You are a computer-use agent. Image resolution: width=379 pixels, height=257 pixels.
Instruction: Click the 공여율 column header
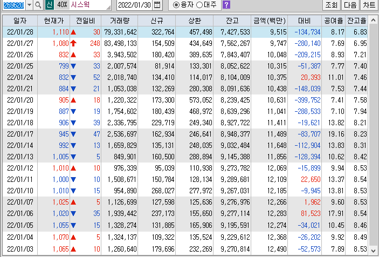pos(334,21)
